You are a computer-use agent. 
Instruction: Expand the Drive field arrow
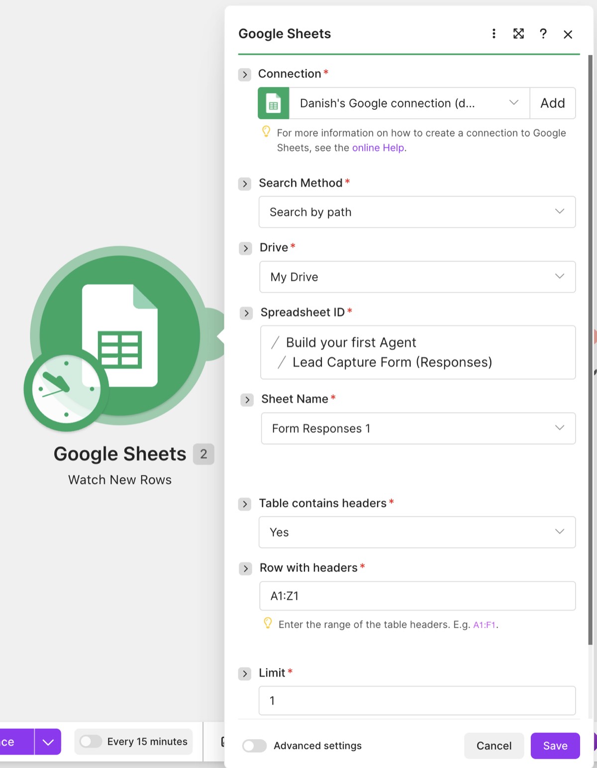(x=245, y=248)
